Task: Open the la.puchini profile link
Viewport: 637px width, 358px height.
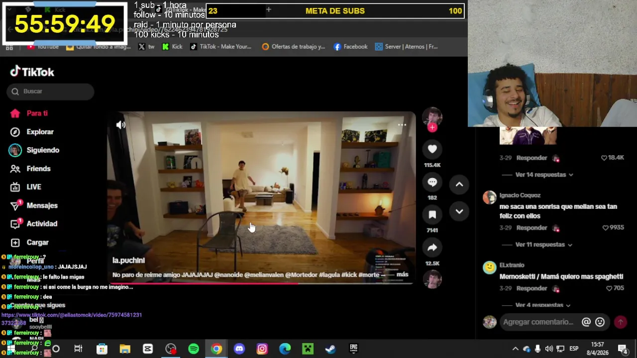Action: (128, 260)
